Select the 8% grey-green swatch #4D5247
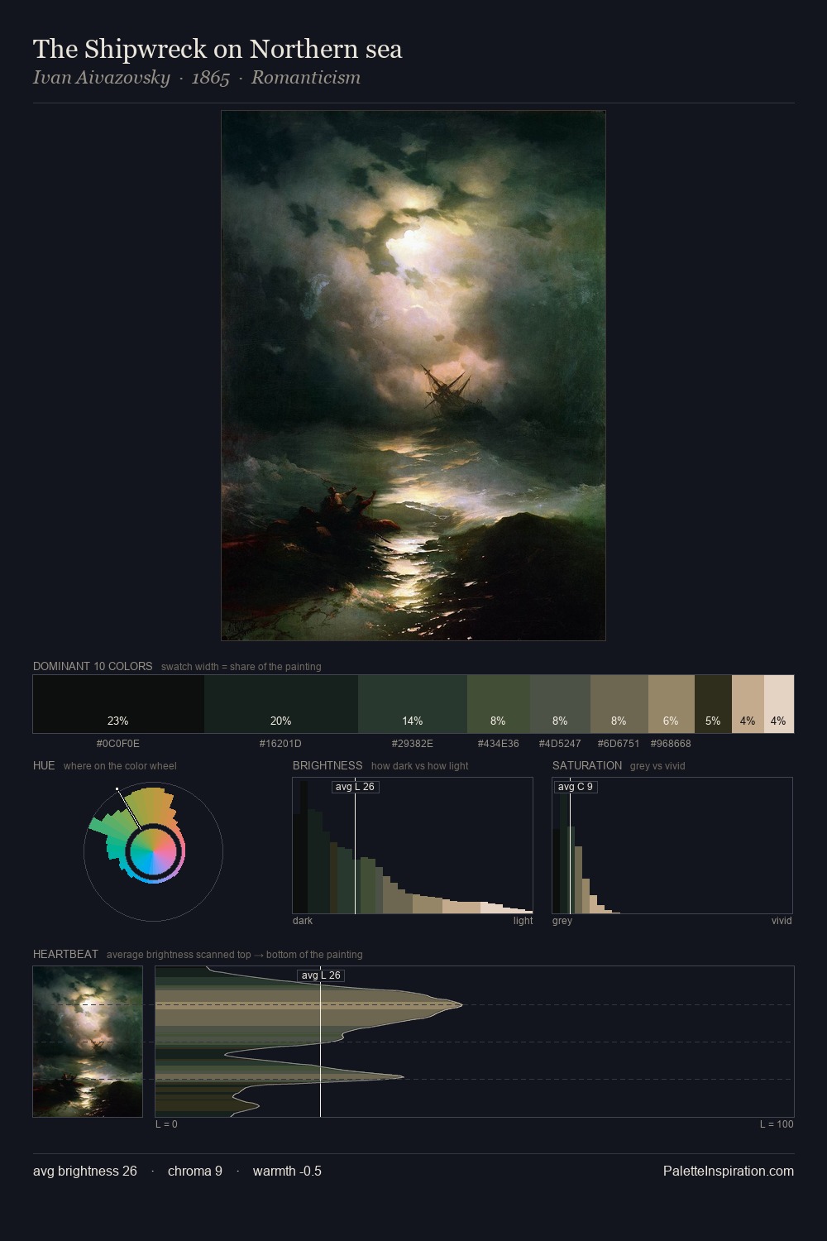Image resolution: width=827 pixels, height=1241 pixels. [x=560, y=704]
